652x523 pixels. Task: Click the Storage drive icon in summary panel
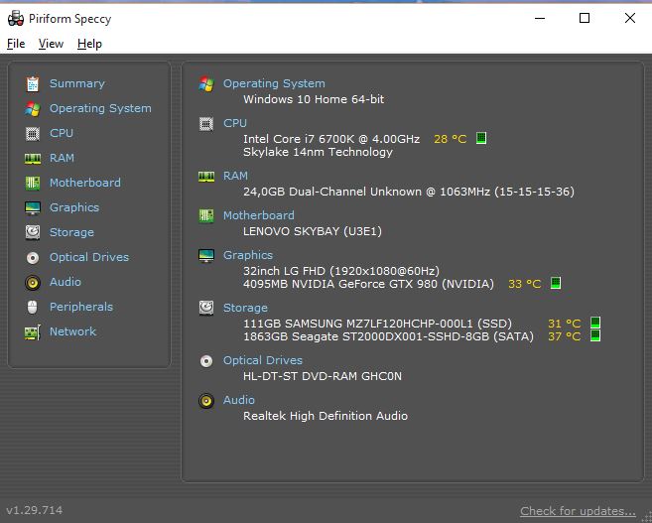point(206,308)
